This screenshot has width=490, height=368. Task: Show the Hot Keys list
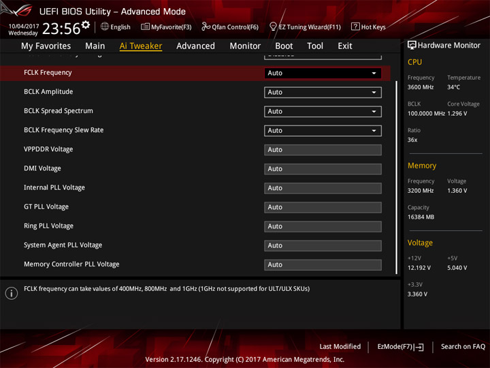[x=368, y=27]
